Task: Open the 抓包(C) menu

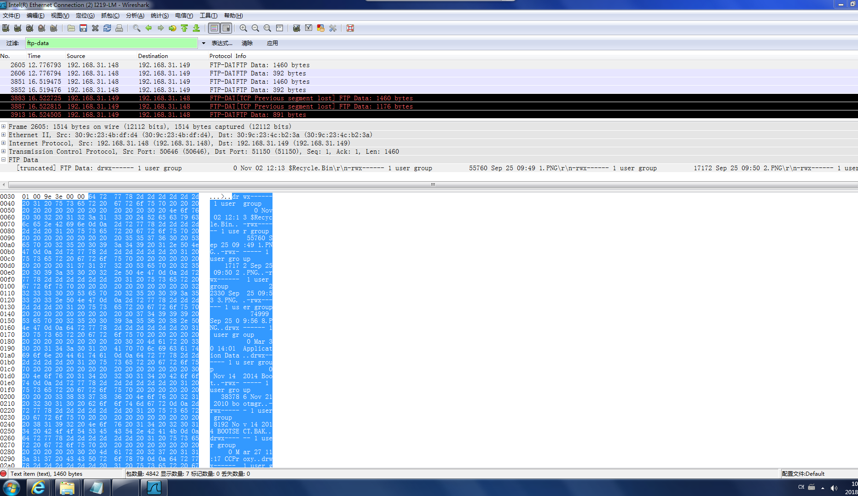Action: [x=110, y=16]
